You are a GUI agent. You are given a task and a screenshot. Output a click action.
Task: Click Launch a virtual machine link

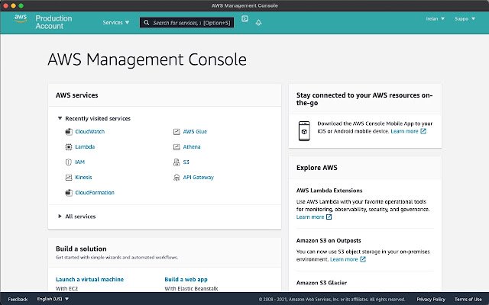(x=90, y=280)
